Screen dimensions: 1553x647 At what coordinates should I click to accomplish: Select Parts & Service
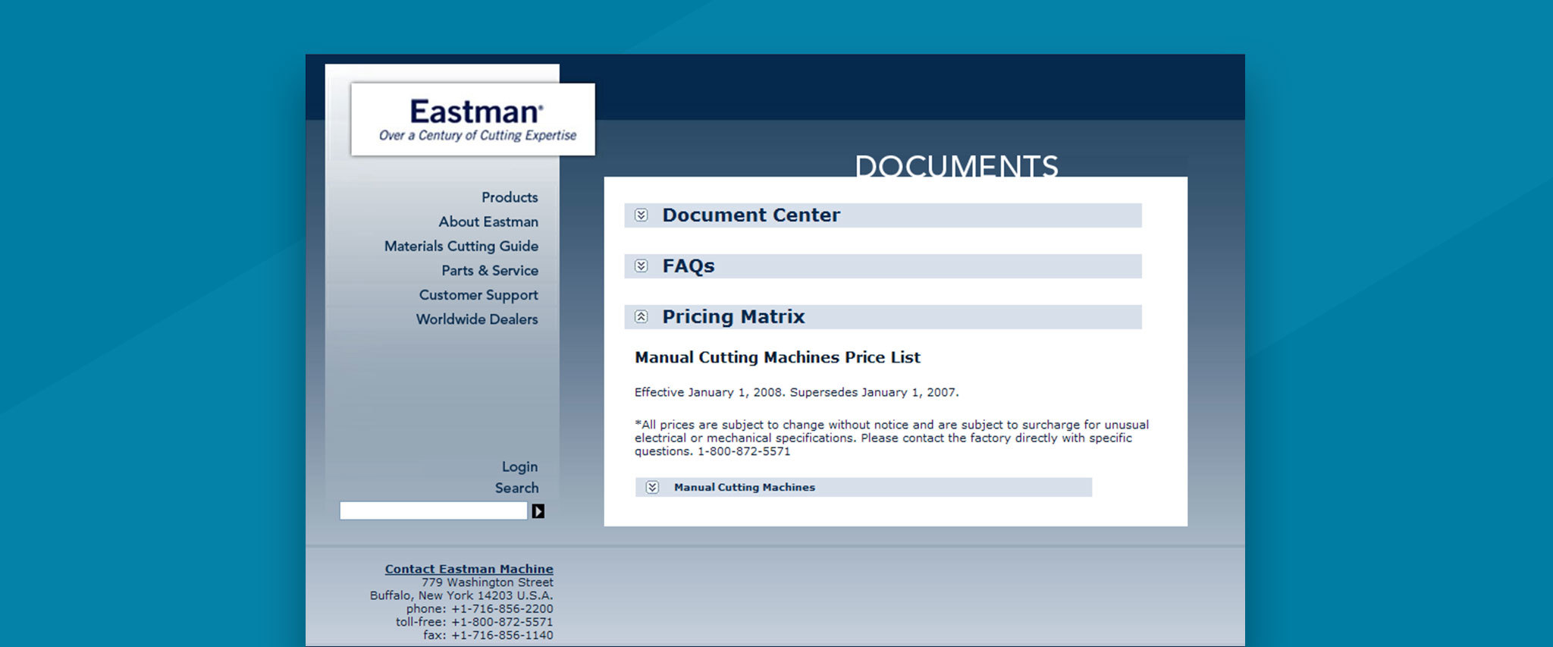click(x=490, y=270)
